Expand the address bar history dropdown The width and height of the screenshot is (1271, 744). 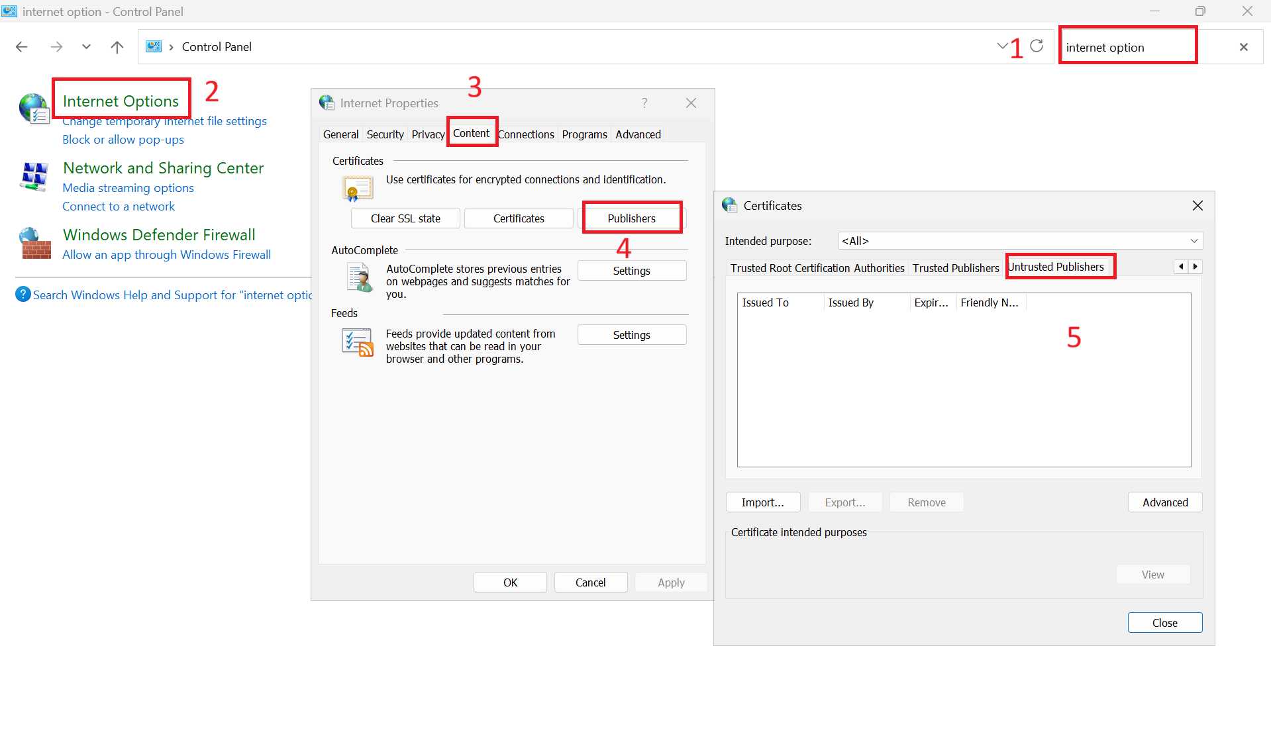1002,46
